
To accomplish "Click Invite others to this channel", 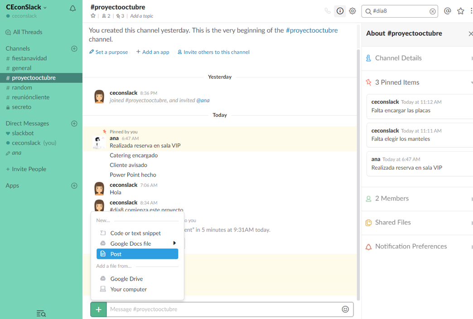I will (213, 52).
